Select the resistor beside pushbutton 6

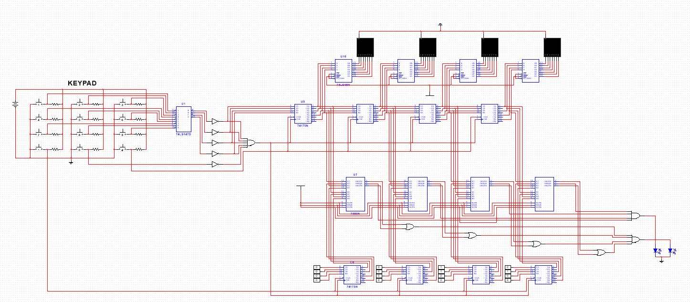click(x=137, y=118)
